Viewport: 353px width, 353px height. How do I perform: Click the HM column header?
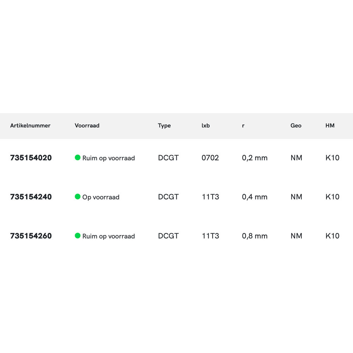click(330, 126)
